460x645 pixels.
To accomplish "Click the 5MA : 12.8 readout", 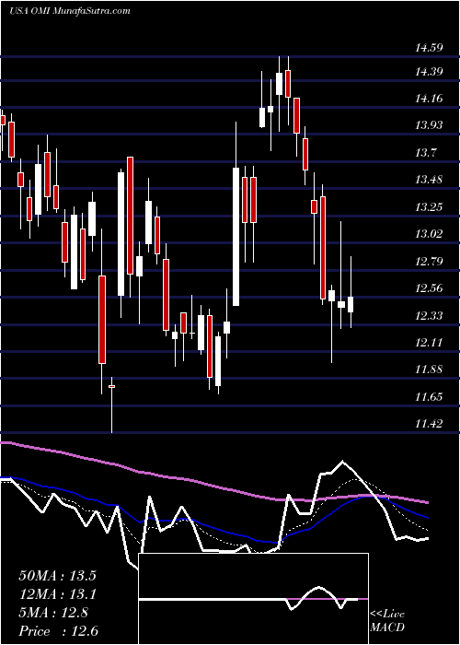I will coord(53,613).
